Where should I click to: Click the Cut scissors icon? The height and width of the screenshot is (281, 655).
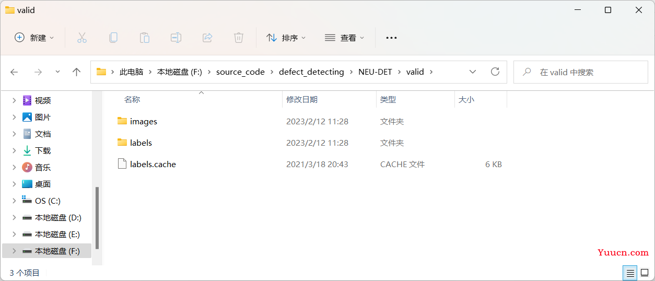point(82,38)
